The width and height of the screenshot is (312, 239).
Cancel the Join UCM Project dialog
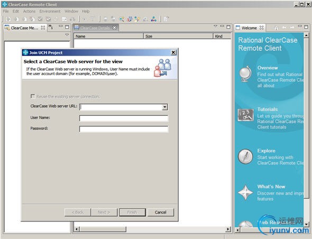tap(161, 213)
